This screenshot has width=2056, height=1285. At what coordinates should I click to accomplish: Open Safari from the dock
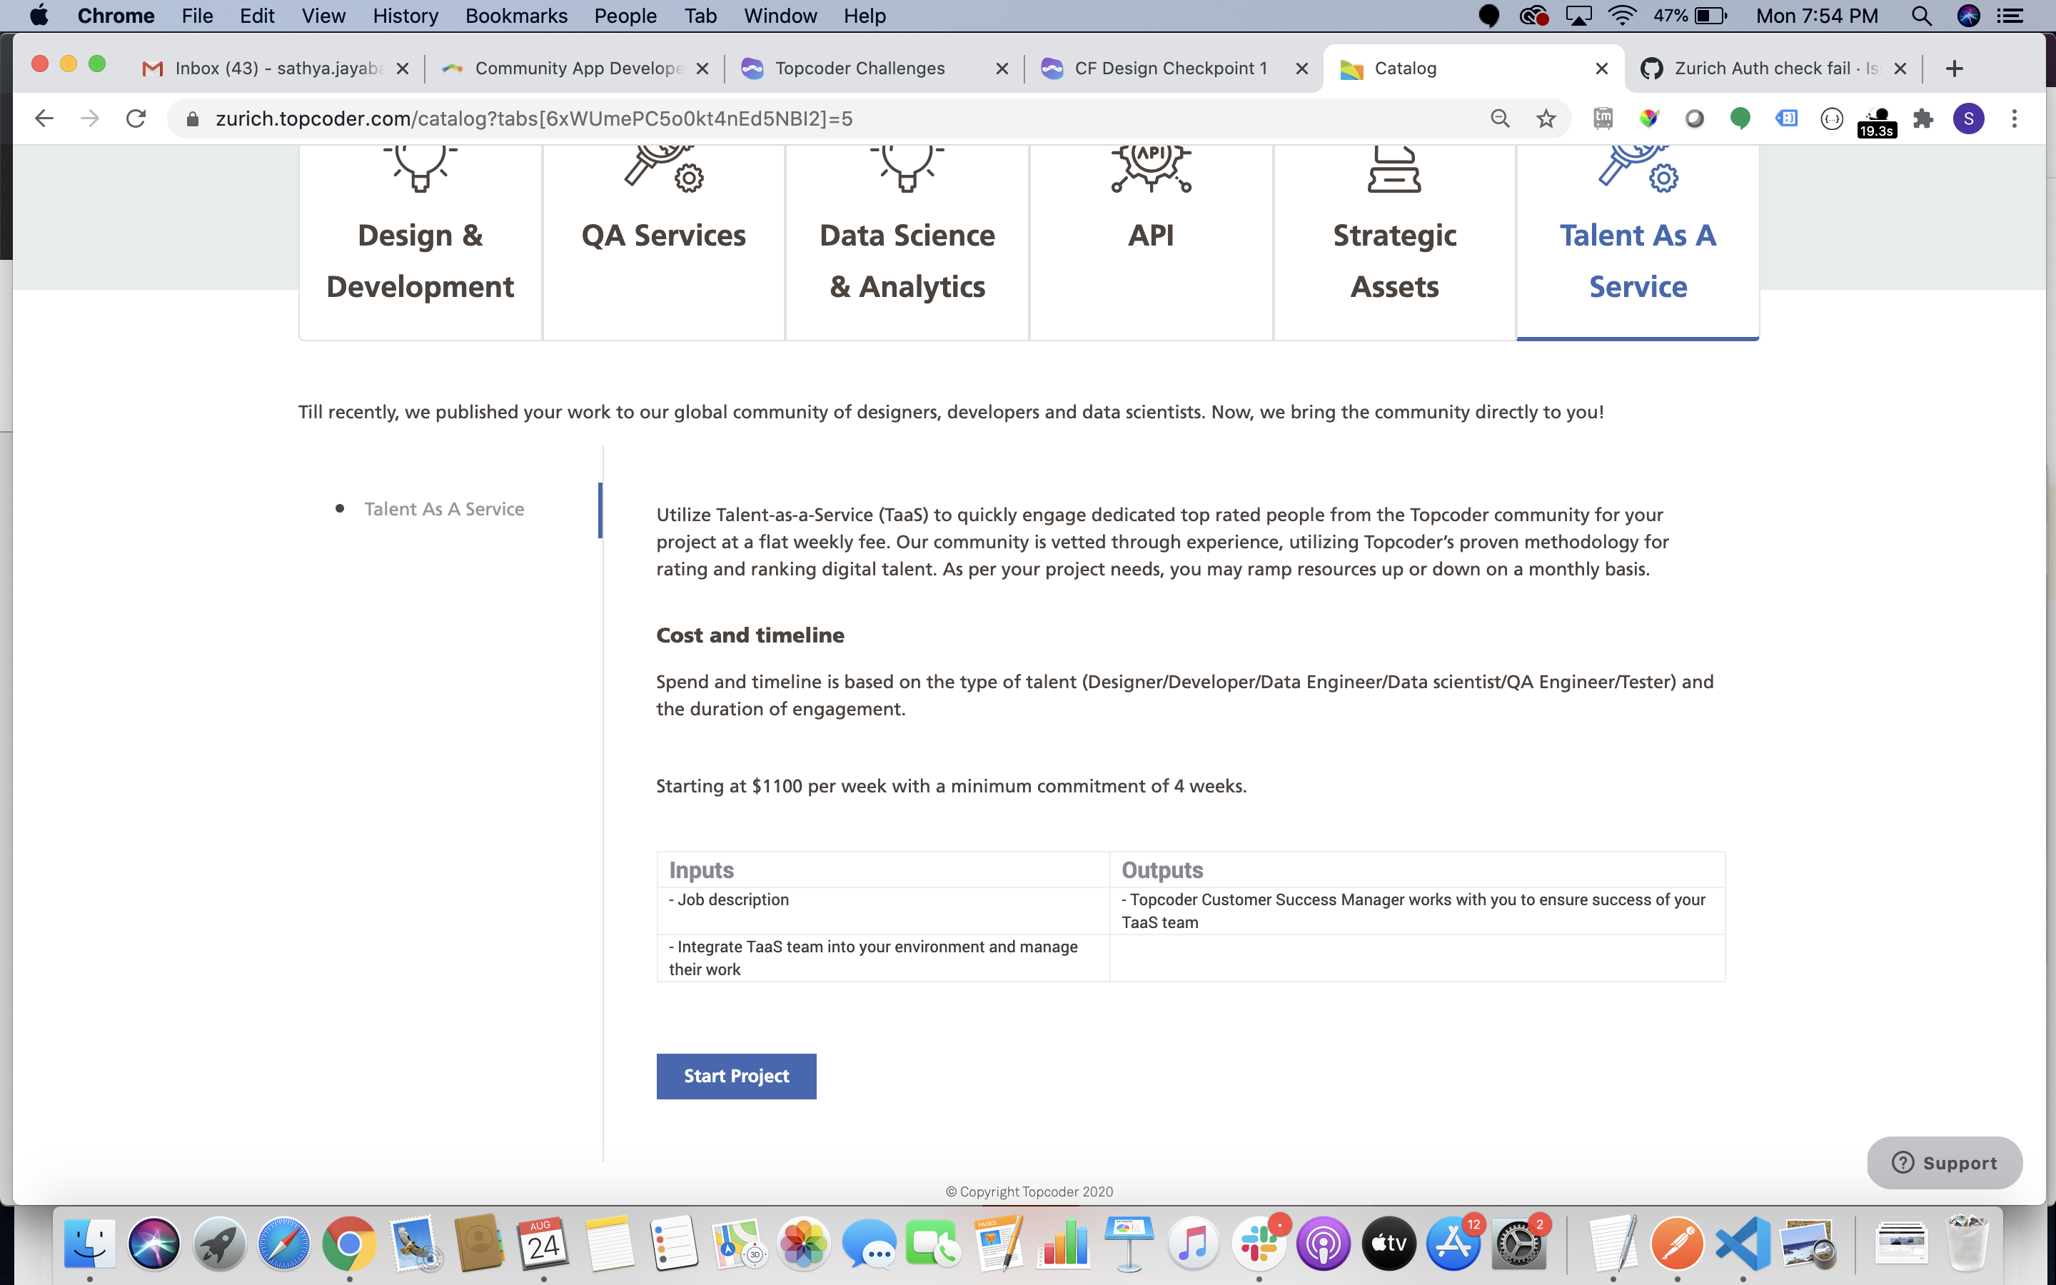pyautogui.click(x=283, y=1244)
